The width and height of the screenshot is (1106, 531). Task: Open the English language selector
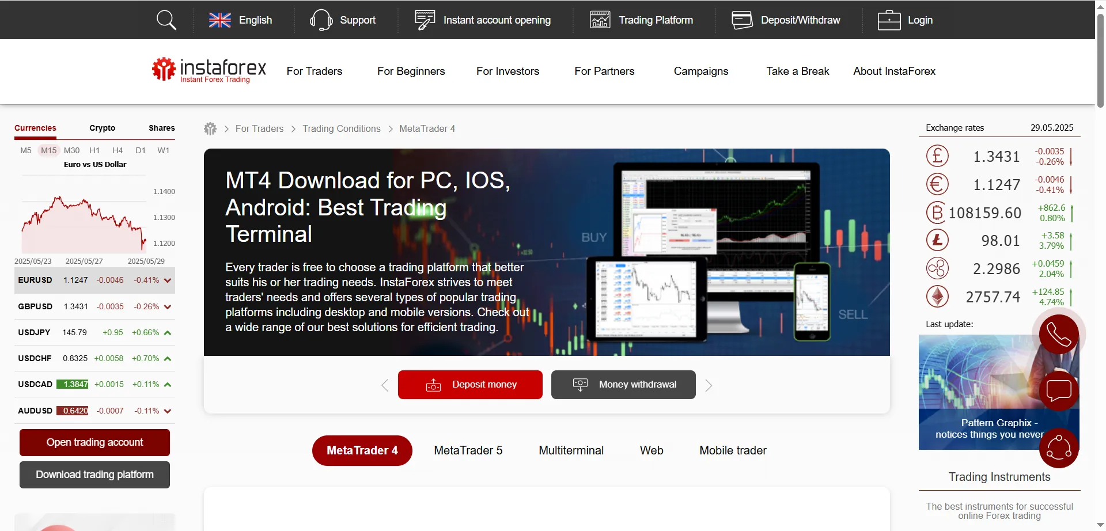(x=240, y=20)
